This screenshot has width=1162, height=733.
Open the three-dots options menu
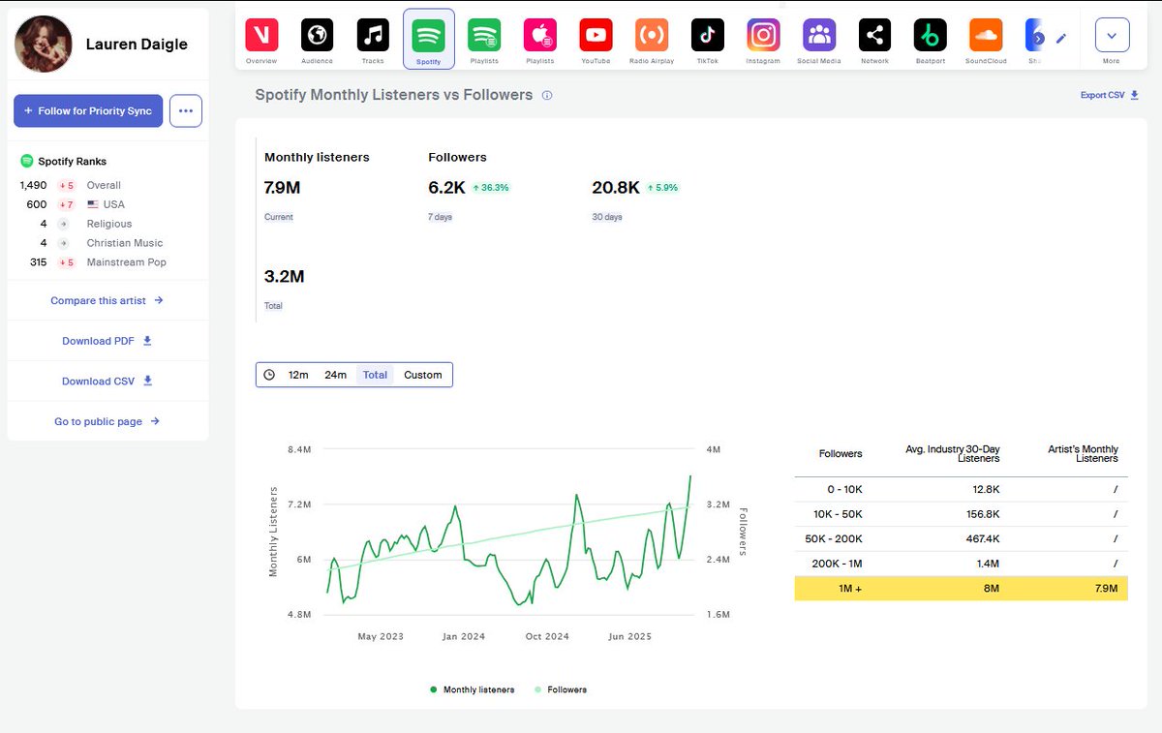pos(186,110)
